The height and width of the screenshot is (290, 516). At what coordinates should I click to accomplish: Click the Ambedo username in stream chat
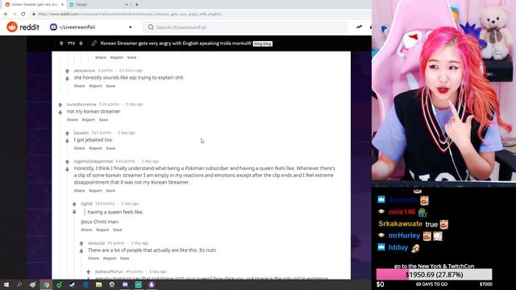click(403, 200)
